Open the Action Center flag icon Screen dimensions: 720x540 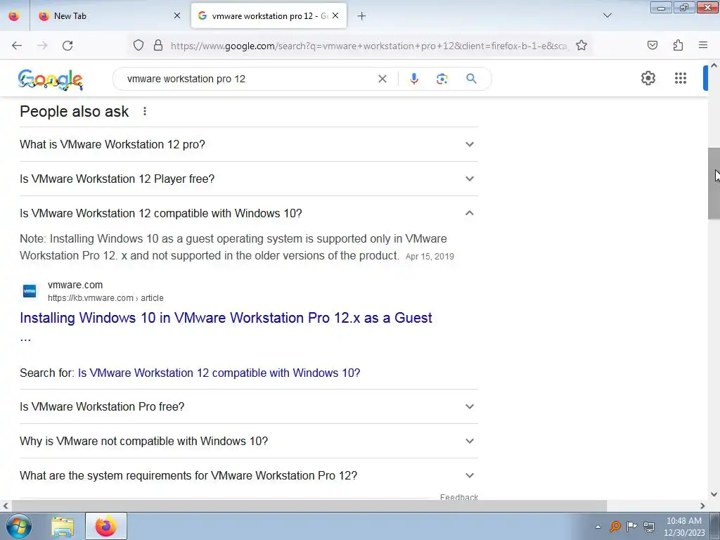(x=632, y=526)
